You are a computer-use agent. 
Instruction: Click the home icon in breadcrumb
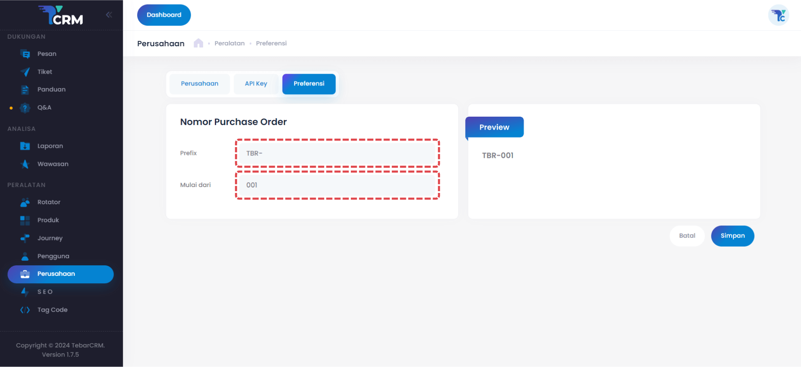198,43
